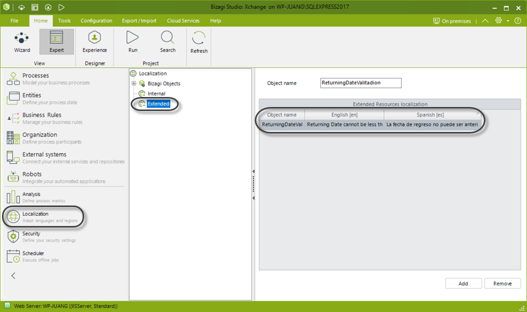Select the 'Returning Date cannot be less' cell
This screenshot has width=527, height=312.
coord(344,124)
